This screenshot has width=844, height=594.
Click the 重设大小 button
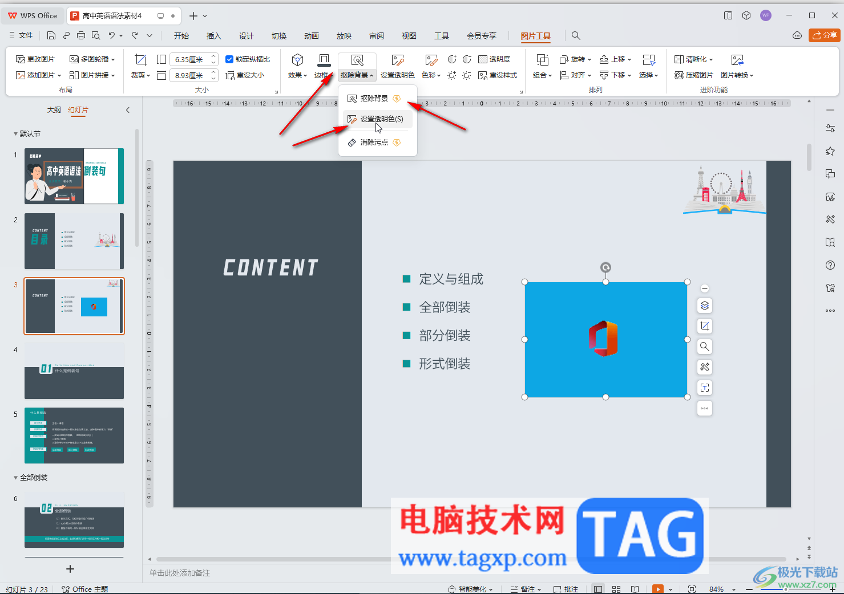tap(245, 75)
